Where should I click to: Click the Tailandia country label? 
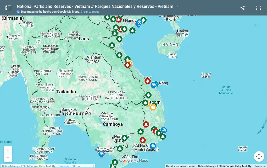(x=66, y=92)
